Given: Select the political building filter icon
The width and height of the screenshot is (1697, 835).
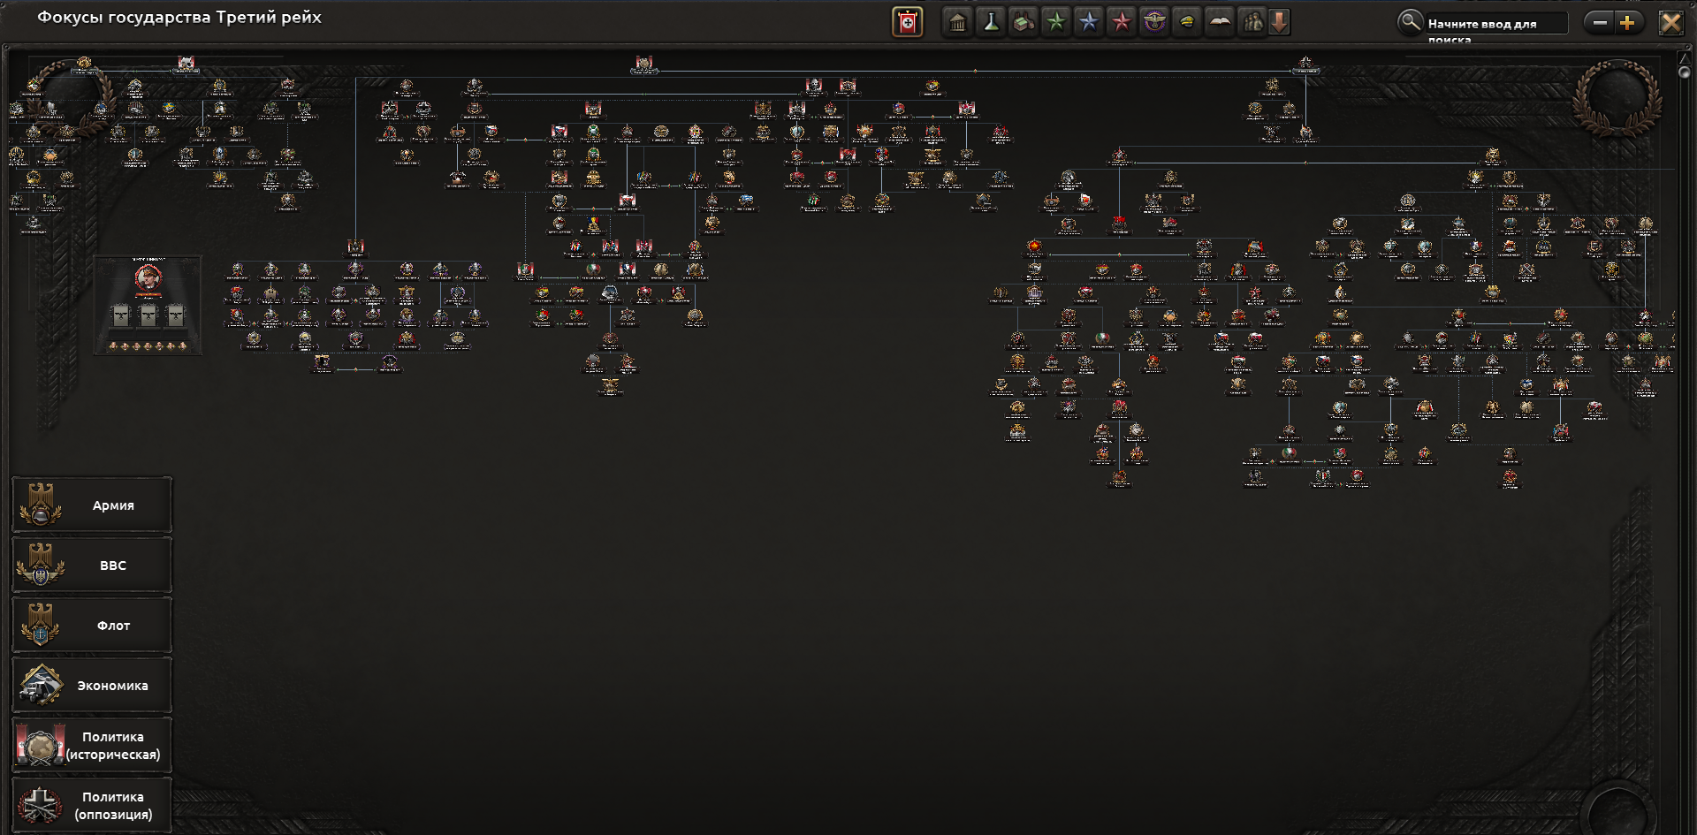Looking at the screenshot, I should click(957, 22).
